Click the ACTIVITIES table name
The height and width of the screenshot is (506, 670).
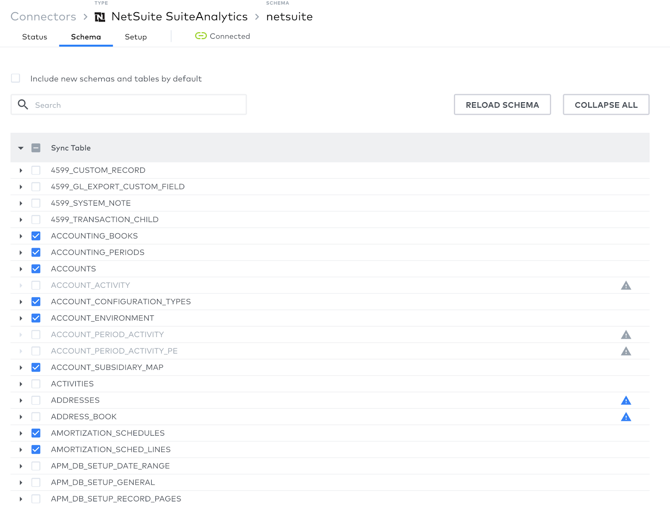click(x=72, y=384)
